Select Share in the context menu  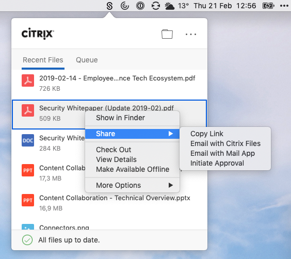click(132, 134)
